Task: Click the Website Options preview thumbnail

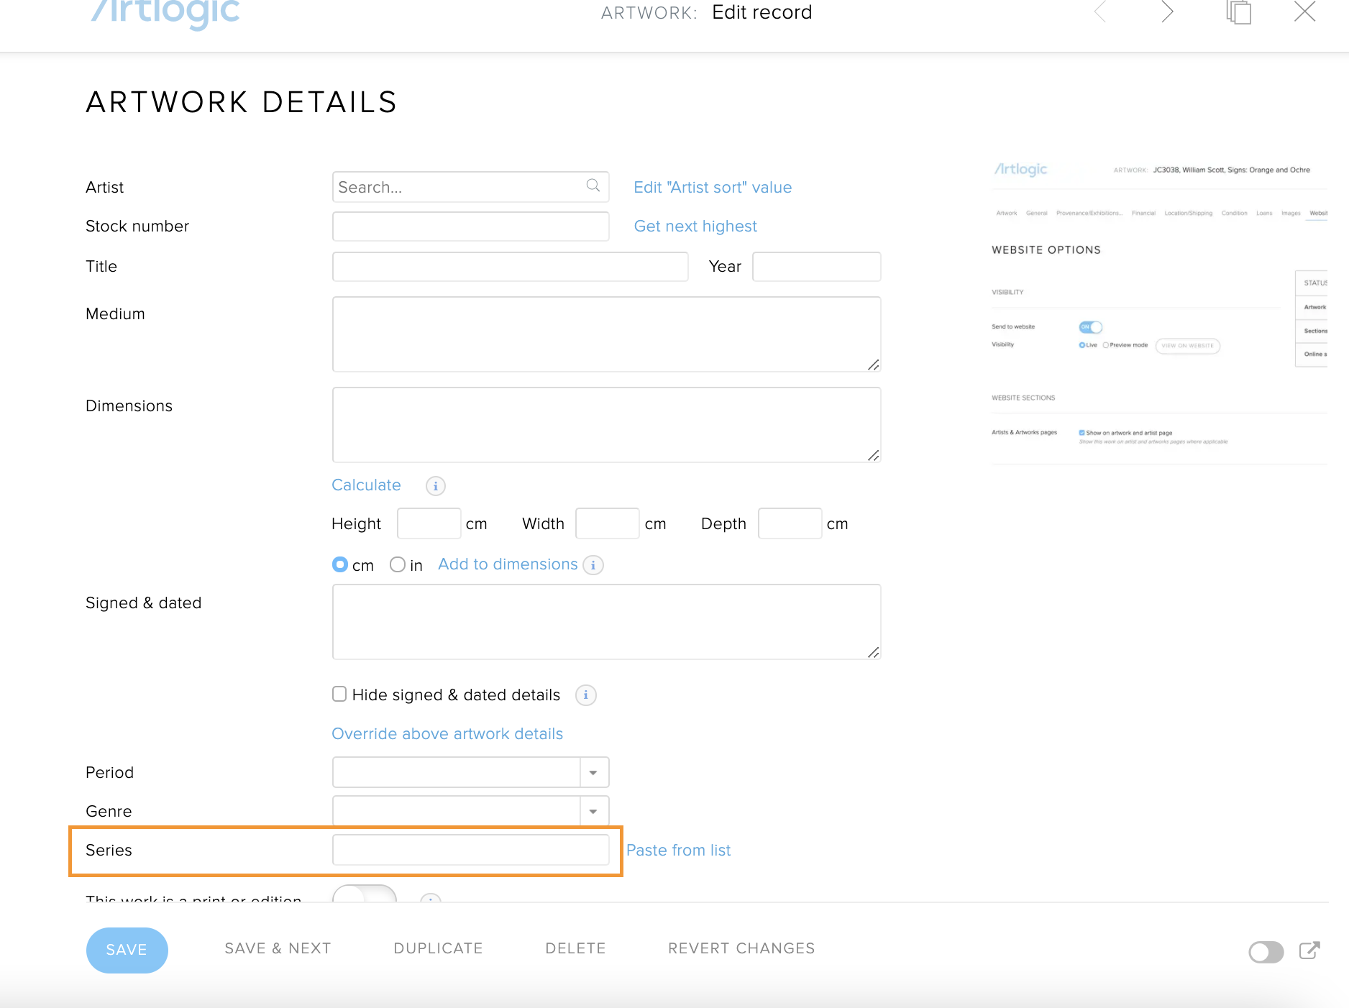Action: click(1158, 311)
